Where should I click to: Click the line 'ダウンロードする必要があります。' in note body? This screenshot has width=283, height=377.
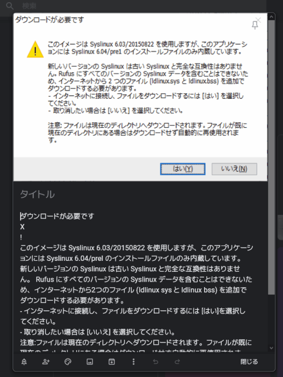pos(72,300)
